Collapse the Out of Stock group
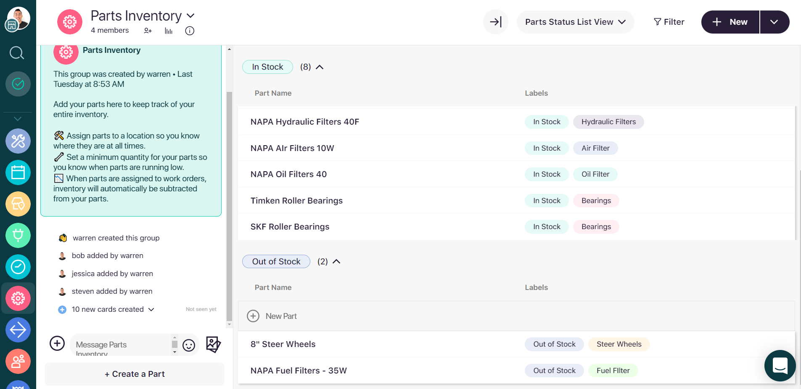This screenshot has height=389, width=801. coord(336,261)
